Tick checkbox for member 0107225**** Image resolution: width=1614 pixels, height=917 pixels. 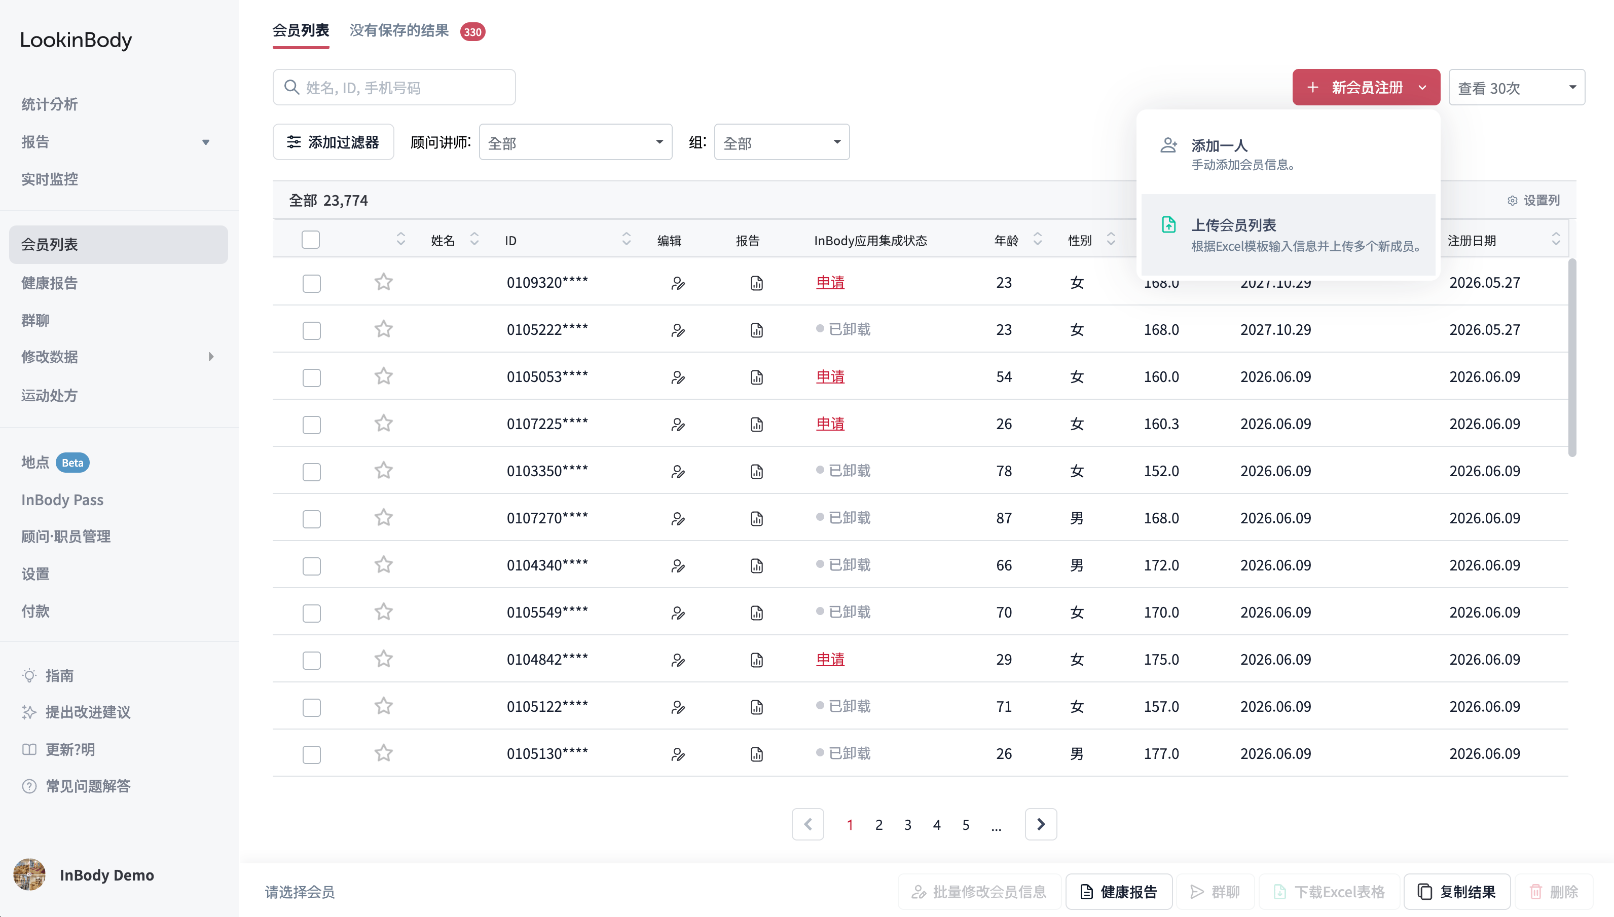(x=312, y=425)
